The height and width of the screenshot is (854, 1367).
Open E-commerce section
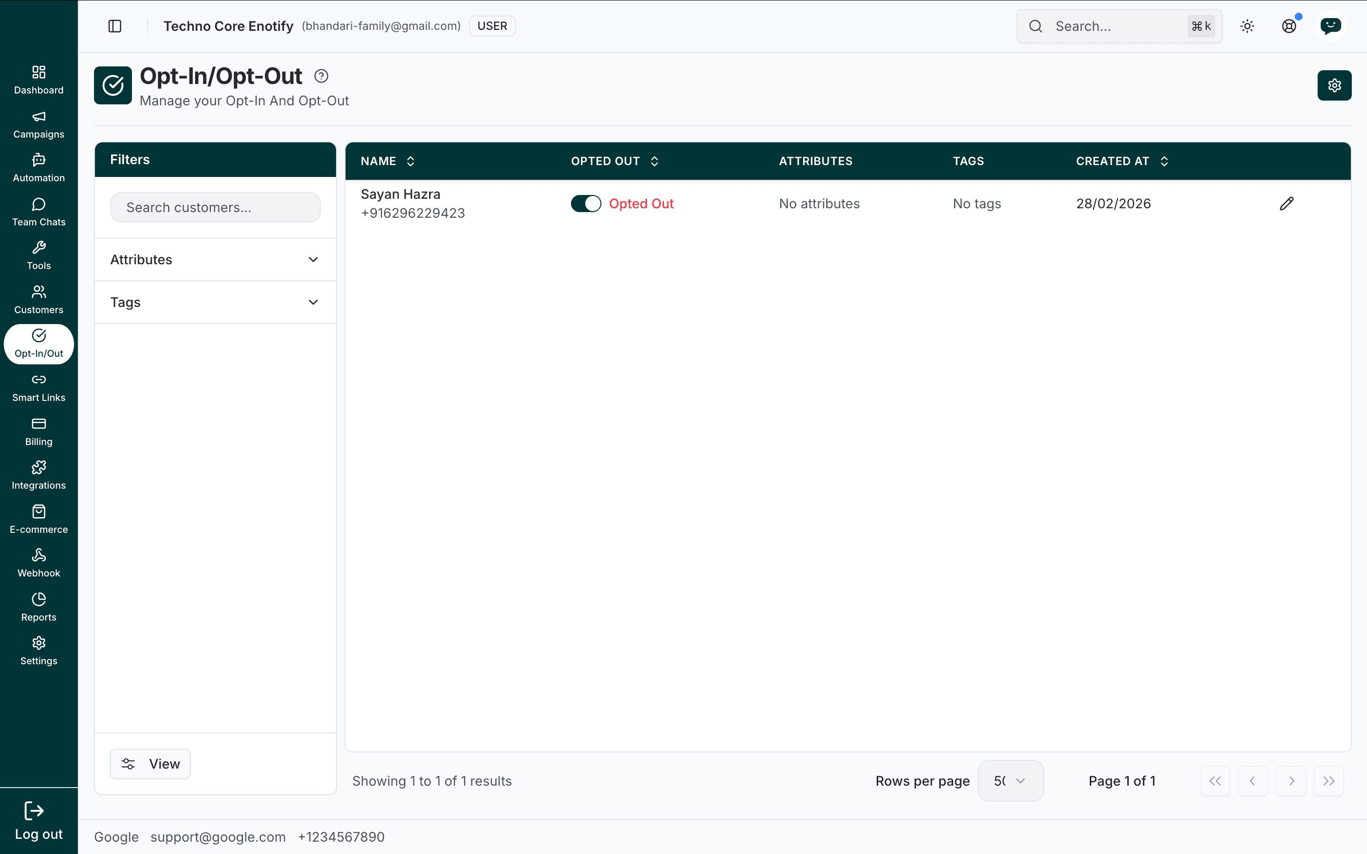coord(38,520)
